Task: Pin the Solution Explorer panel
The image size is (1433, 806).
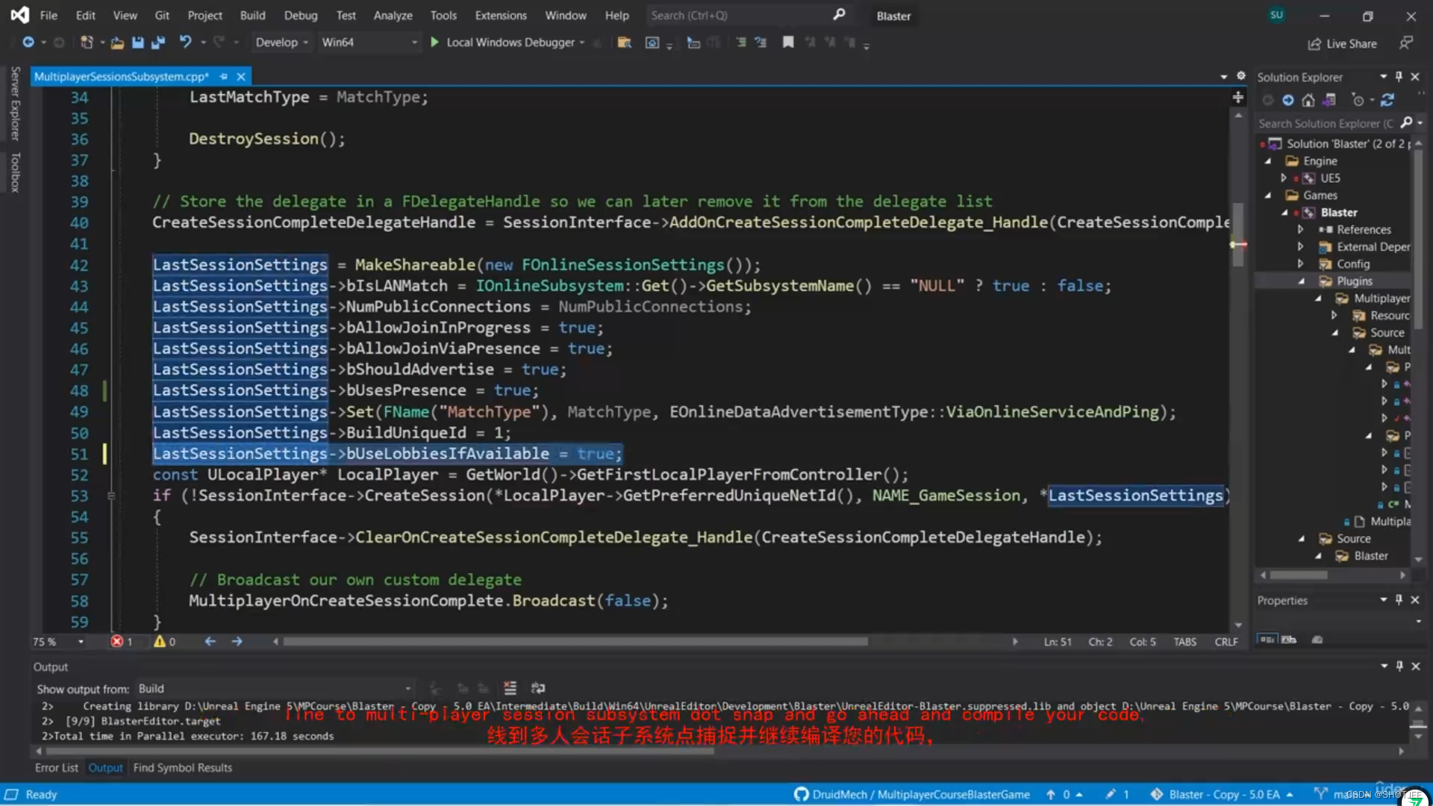Action: pyautogui.click(x=1399, y=77)
